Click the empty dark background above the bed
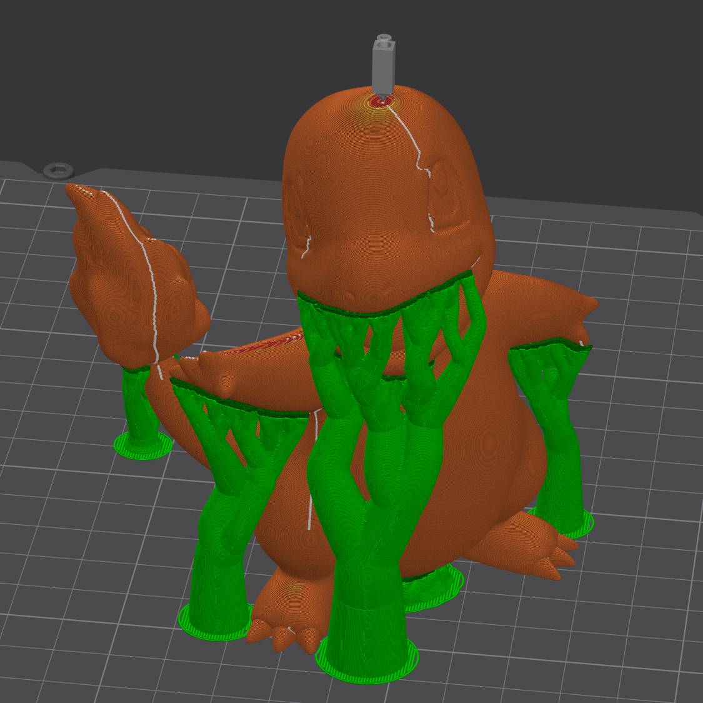This screenshot has width=703, height=703. [x=156, y=75]
